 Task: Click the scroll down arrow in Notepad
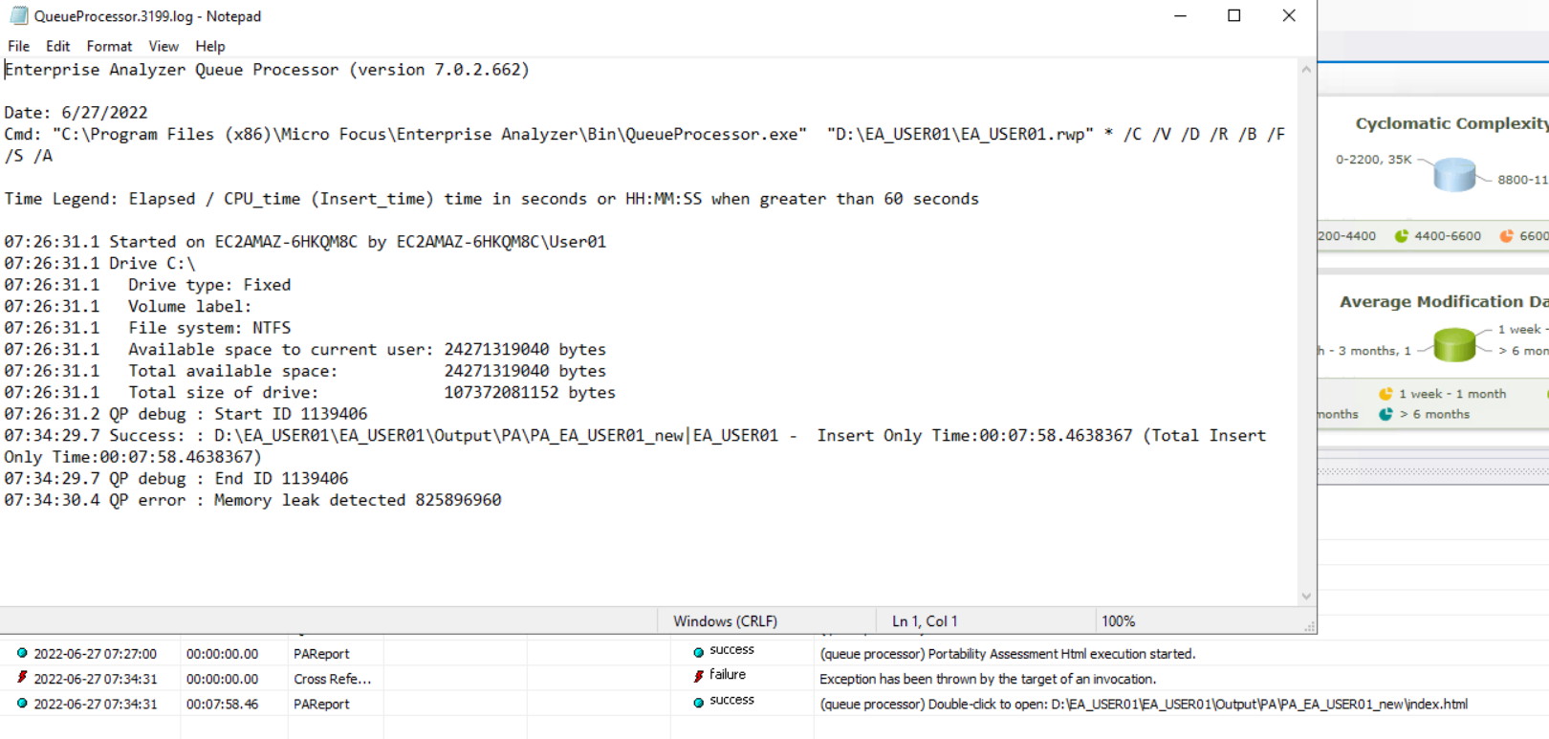pyautogui.click(x=1306, y=597)
